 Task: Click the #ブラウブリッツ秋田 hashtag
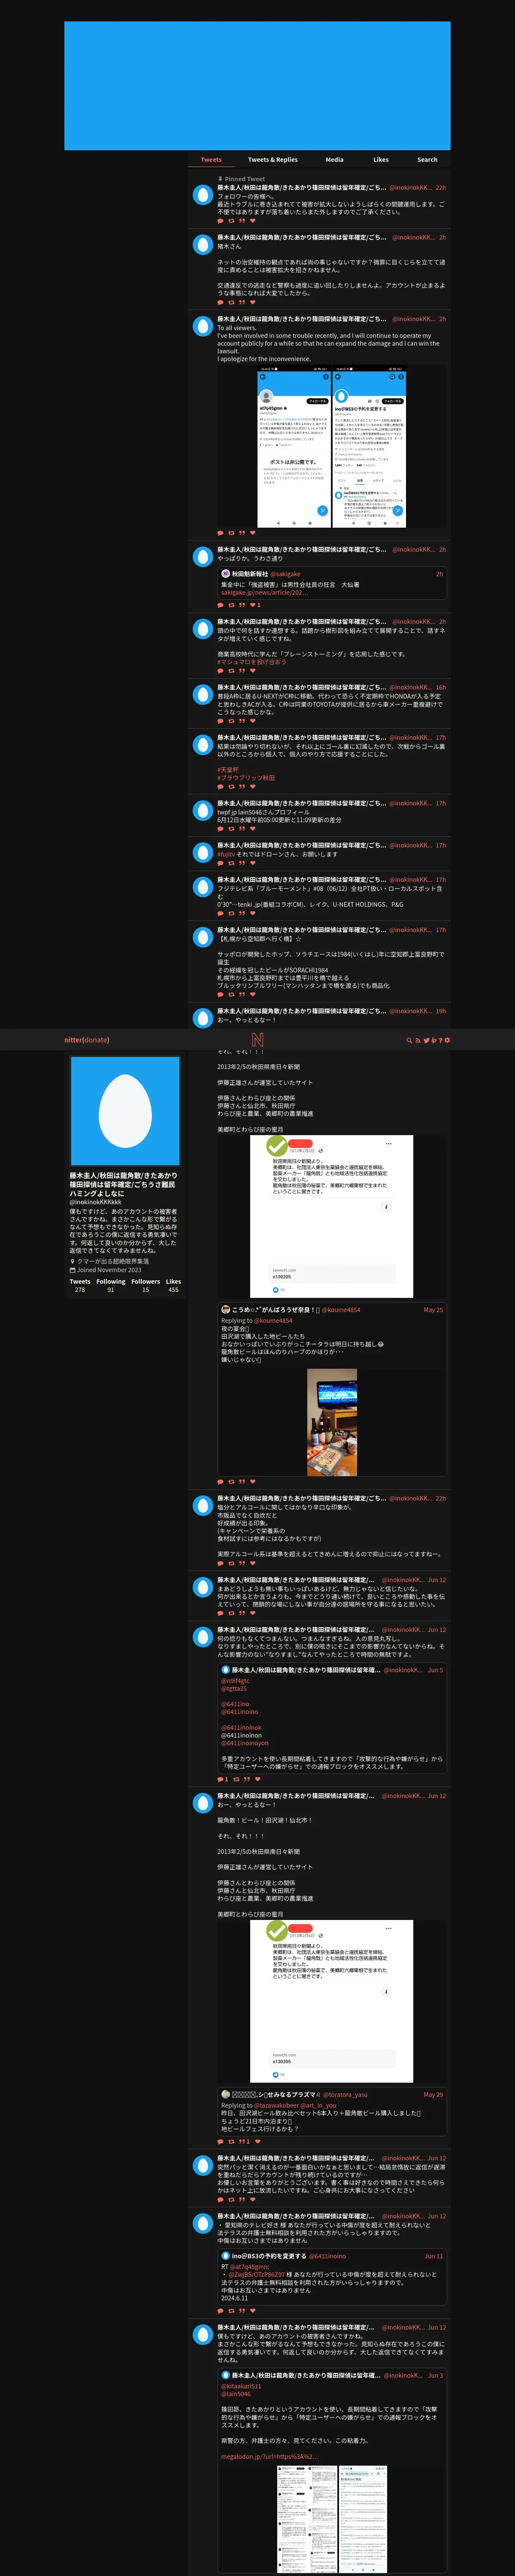246,778
